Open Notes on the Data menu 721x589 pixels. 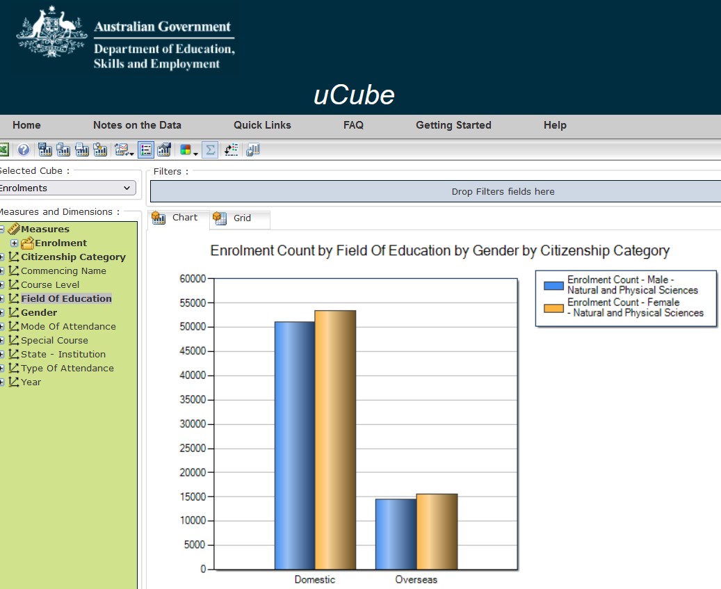coord(137,125)
